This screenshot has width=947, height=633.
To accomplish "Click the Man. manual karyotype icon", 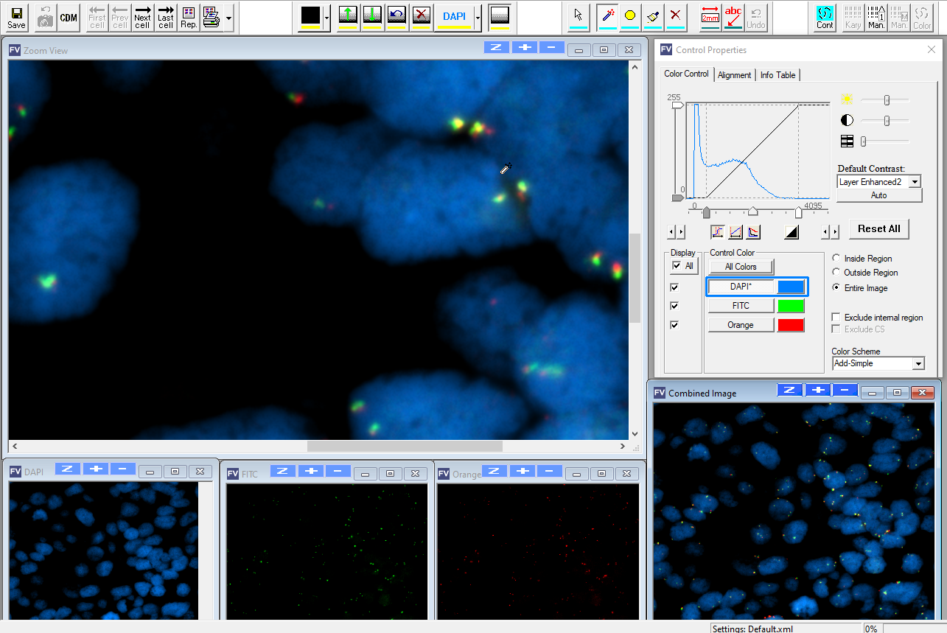I will (876, 18).
